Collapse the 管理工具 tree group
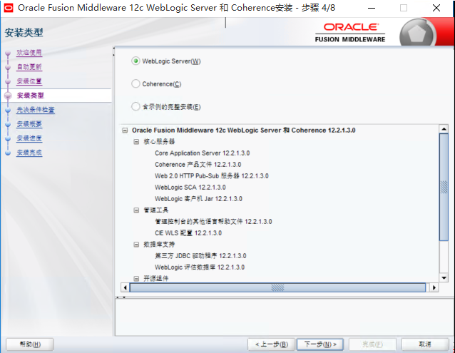 pos(136,210)
